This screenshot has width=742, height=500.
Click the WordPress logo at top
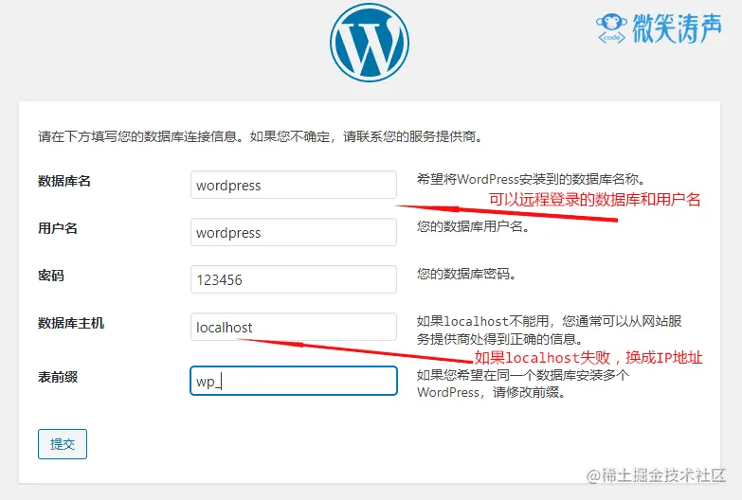[x=370, y=43]
